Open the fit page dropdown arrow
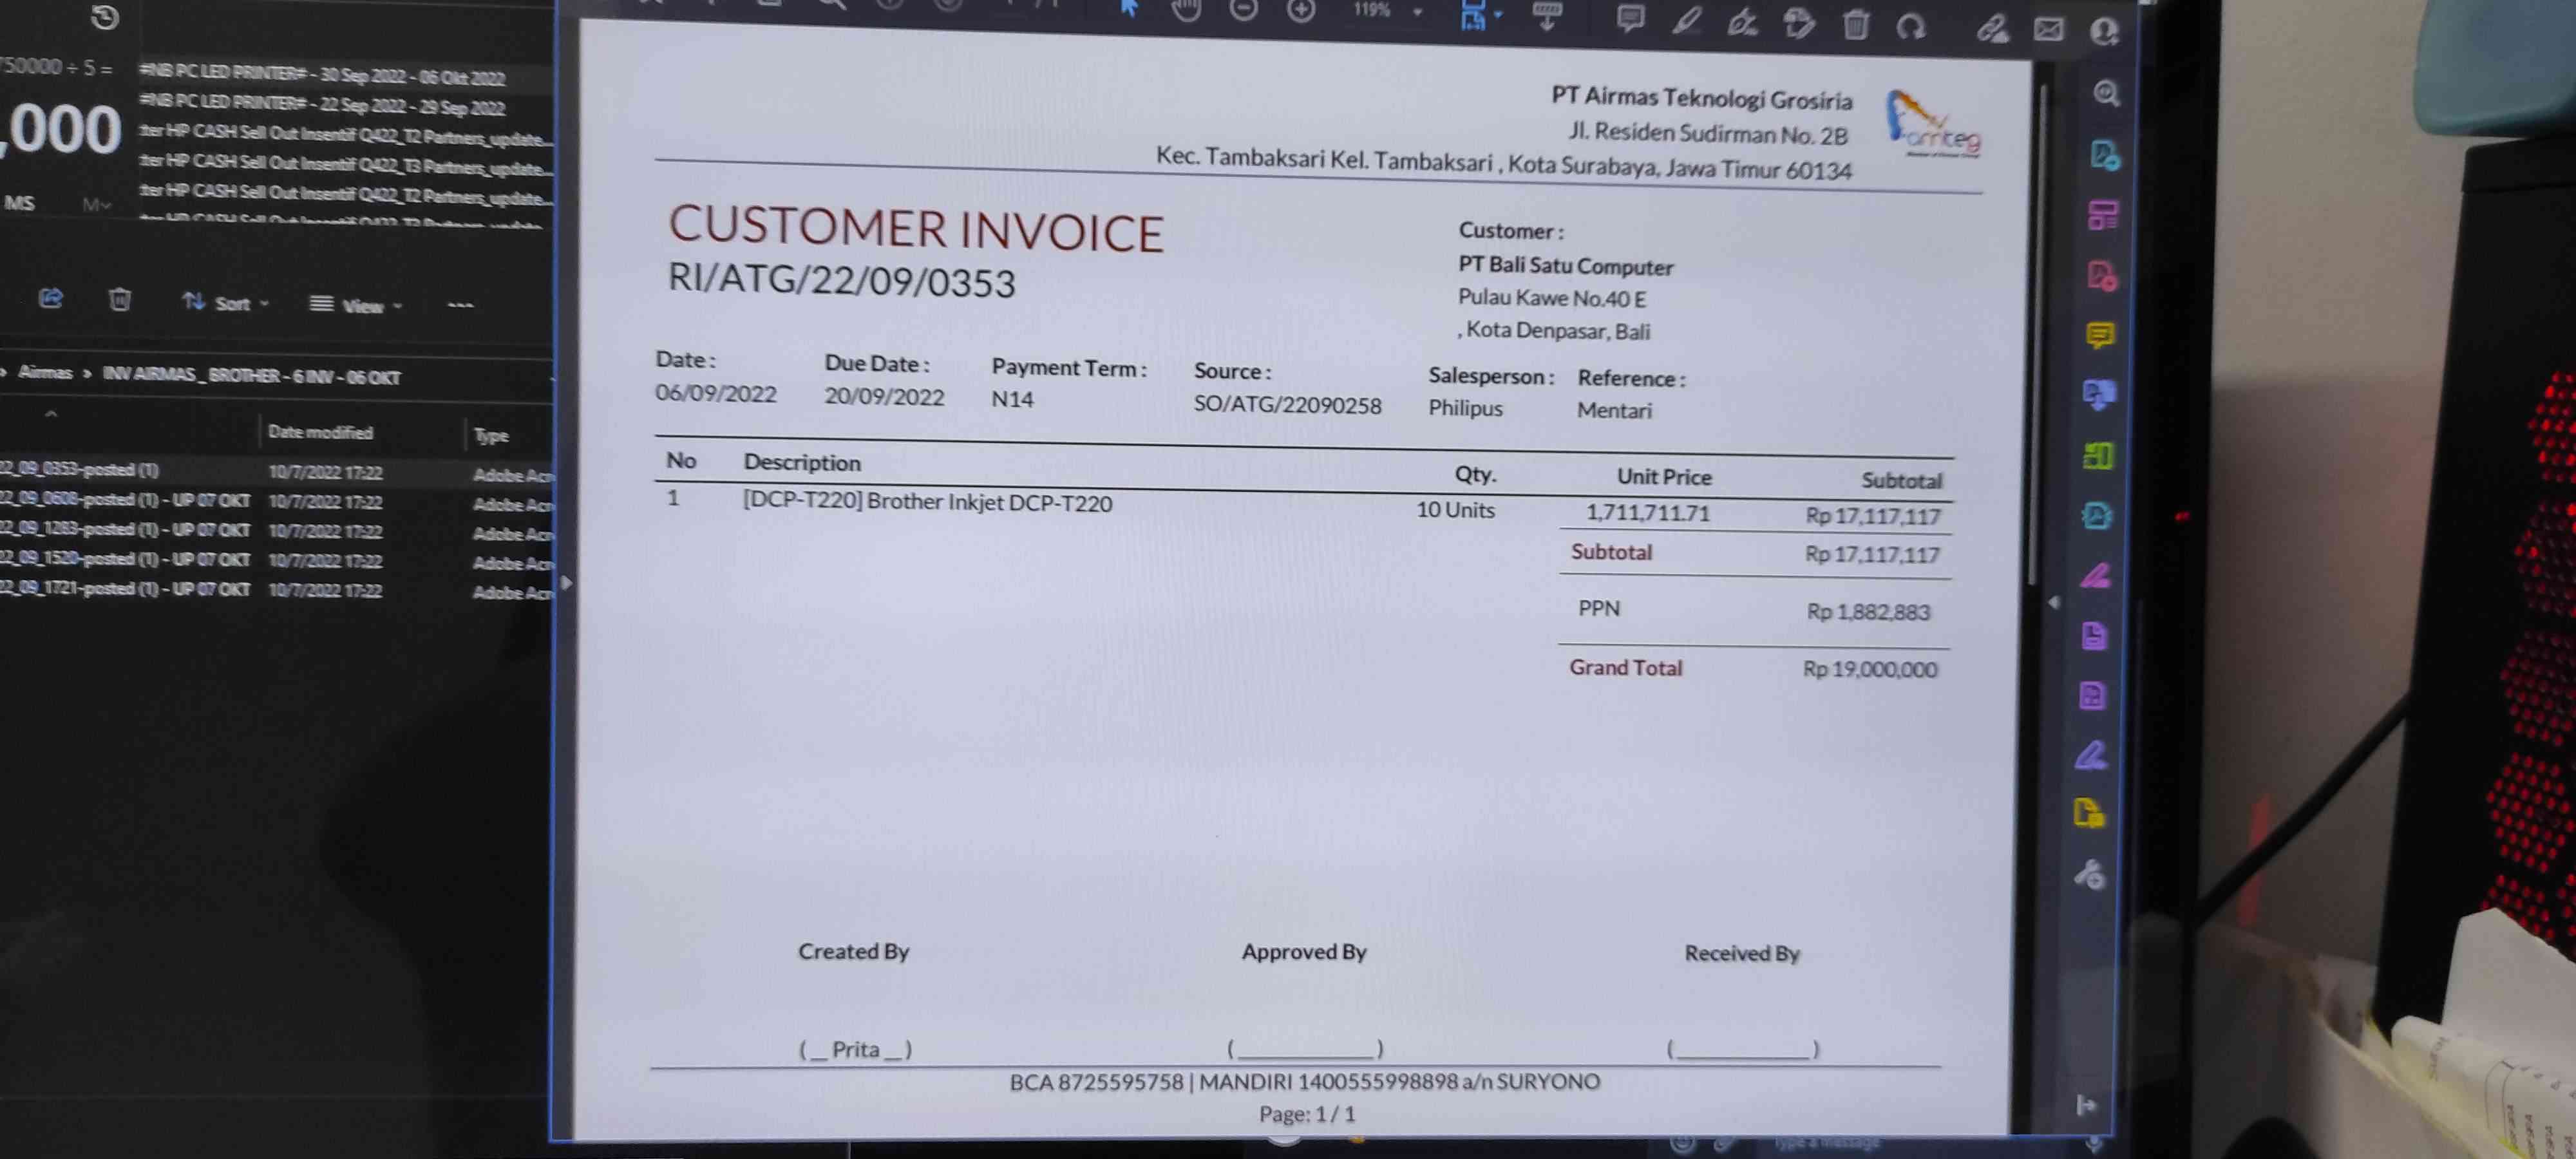The image size is (2576, 1159). pos(1498,14)
